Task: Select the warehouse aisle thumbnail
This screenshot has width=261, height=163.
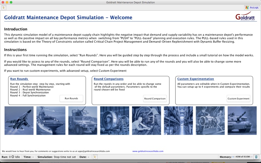Action: [x=178, y=121]
